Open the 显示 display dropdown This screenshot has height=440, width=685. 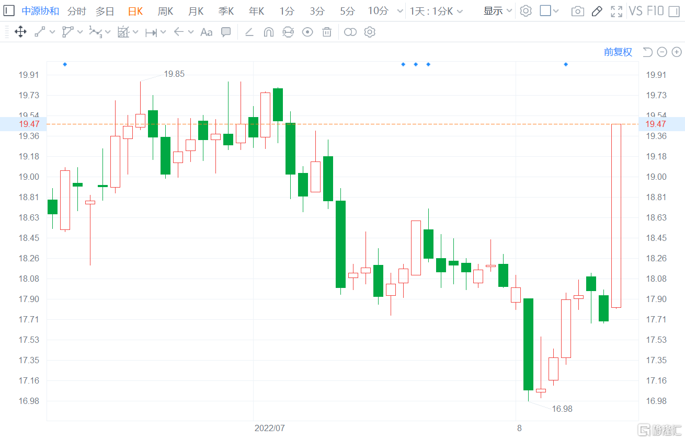[x=498, y=11]
